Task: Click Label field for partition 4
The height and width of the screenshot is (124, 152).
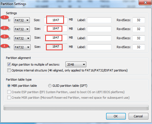Action: click(99, 47)
